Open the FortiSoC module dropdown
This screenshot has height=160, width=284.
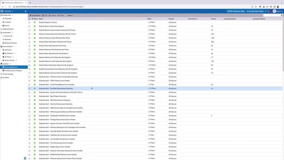[x=9, y=11]
